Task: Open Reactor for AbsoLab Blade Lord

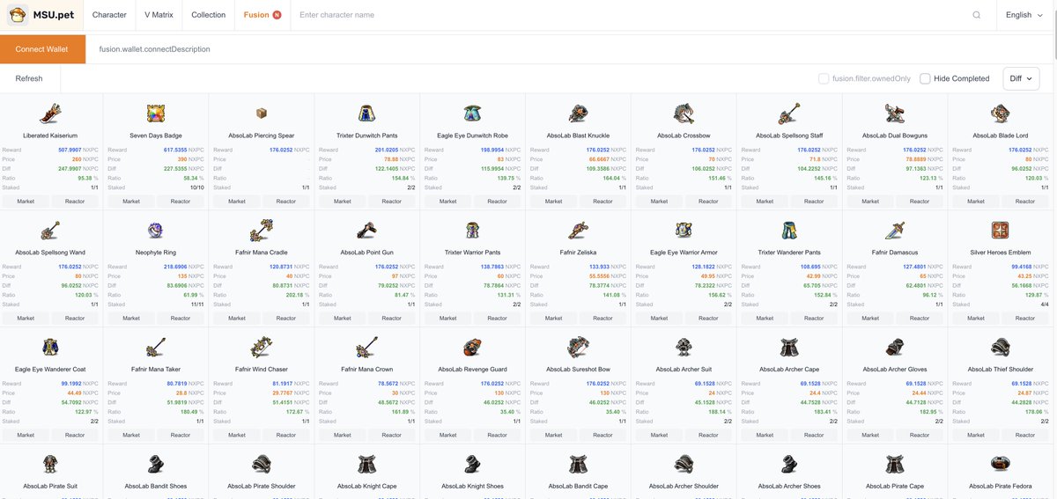Action: tap(1025, 201)
